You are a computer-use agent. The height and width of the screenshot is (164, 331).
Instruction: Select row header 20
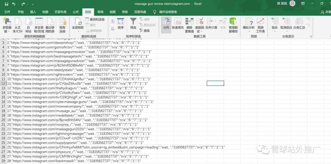point(3,120)
